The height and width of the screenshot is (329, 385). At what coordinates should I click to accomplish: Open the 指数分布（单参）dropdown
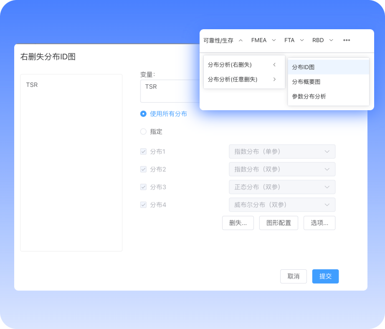click(282, 152)
